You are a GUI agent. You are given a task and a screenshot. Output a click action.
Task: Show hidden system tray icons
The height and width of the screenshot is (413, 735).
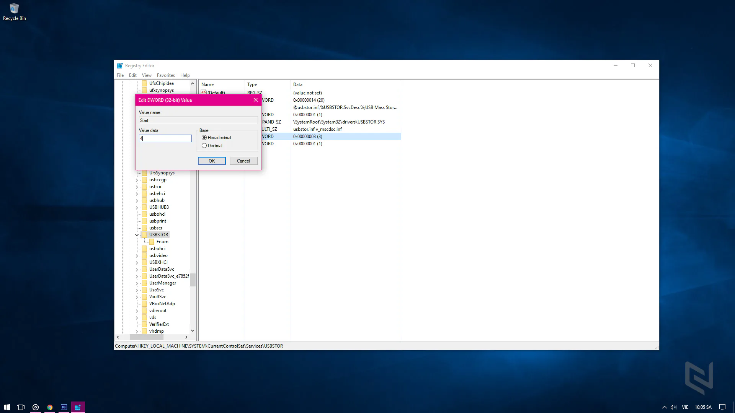coord(665,407)
